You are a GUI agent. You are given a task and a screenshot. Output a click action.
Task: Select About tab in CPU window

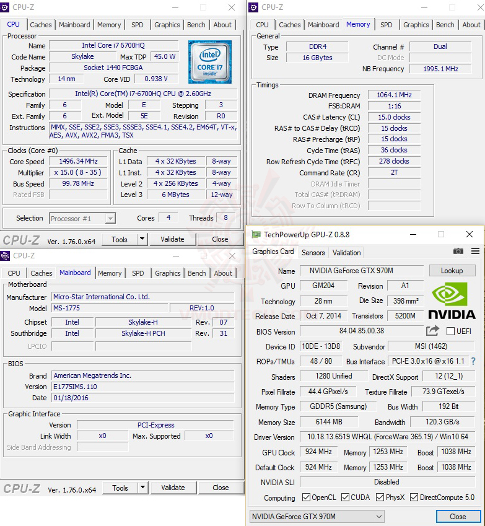click(222, 25)
